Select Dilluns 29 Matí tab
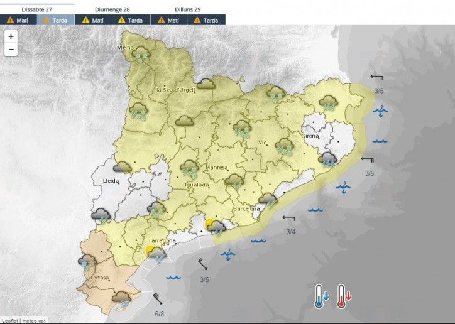Image resolution: width=455 pixels, height=324 pixels. pyautogui.click(x=169, y=20)
